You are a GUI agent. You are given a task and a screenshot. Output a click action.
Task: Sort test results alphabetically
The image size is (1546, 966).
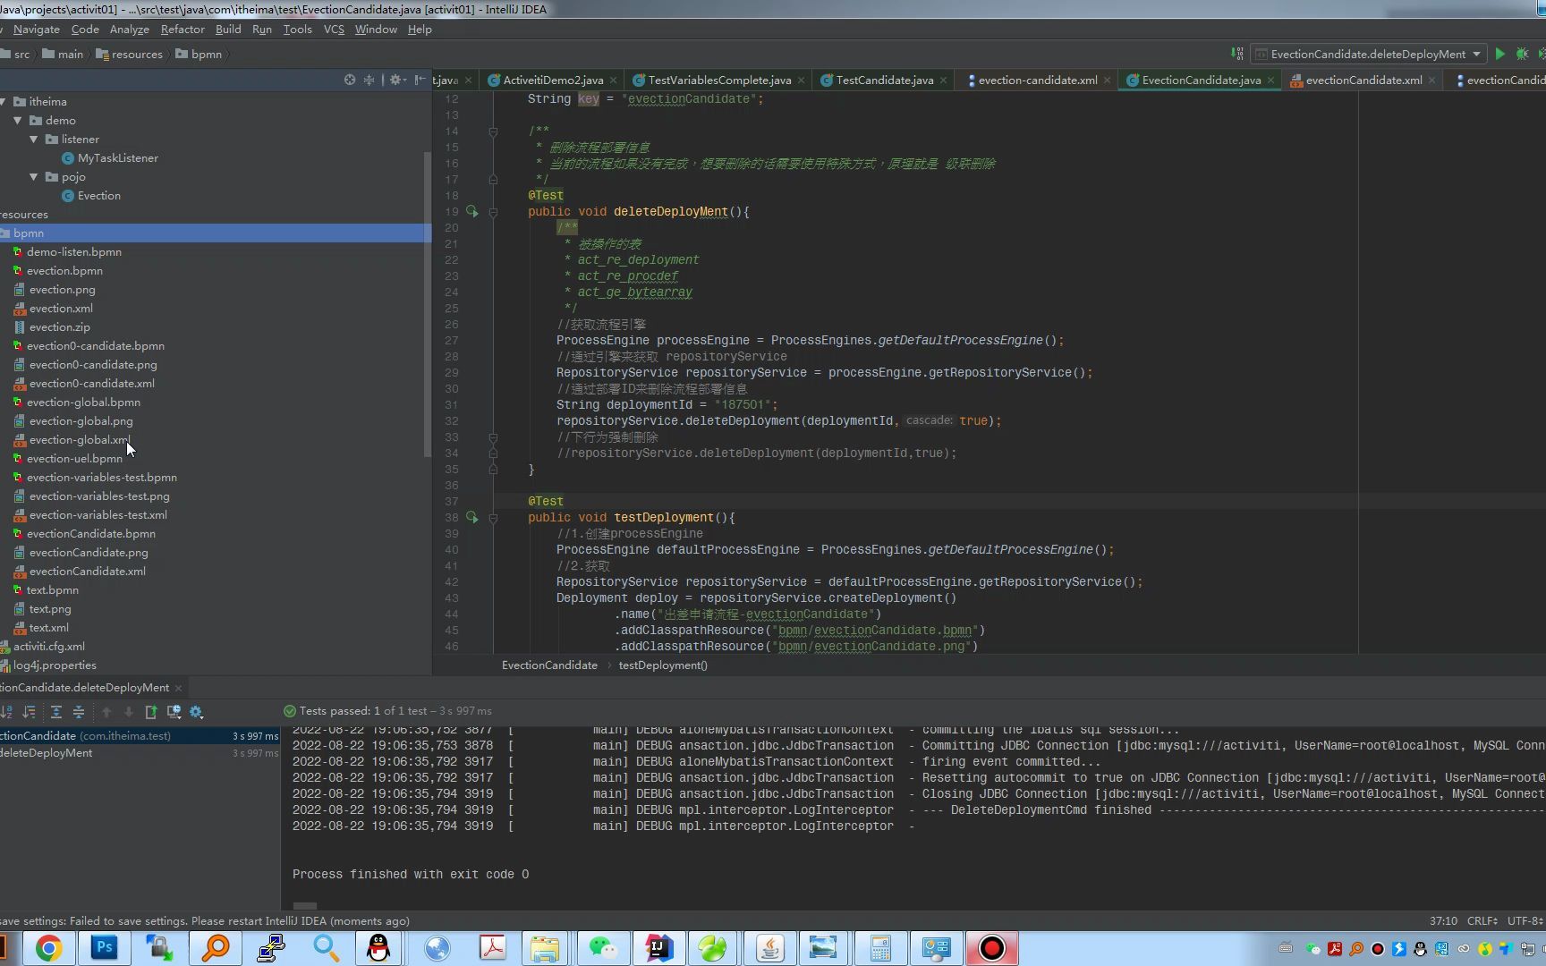point(7,712)
